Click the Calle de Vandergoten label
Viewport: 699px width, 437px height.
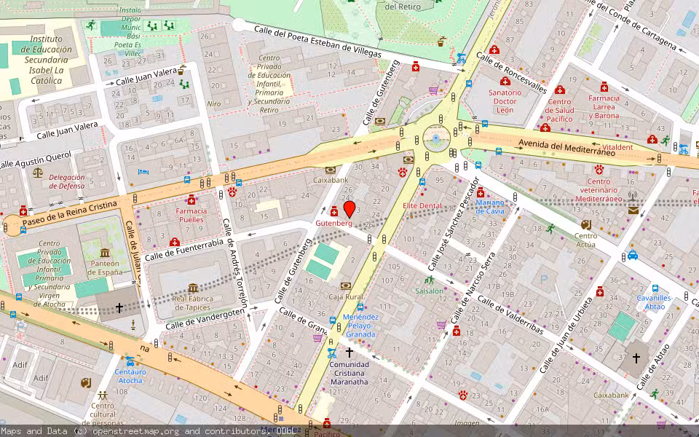click(205, 319)
